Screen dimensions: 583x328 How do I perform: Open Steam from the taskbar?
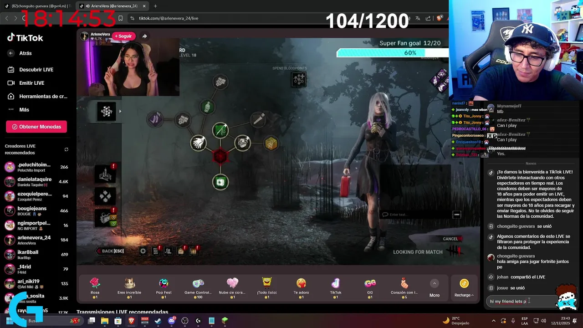pos(158,321)
